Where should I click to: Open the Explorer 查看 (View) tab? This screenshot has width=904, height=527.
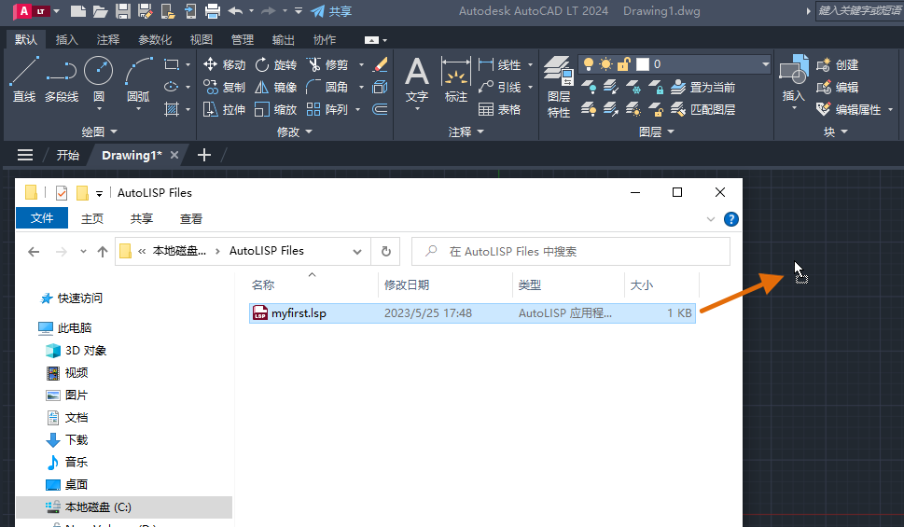point(191,218)
